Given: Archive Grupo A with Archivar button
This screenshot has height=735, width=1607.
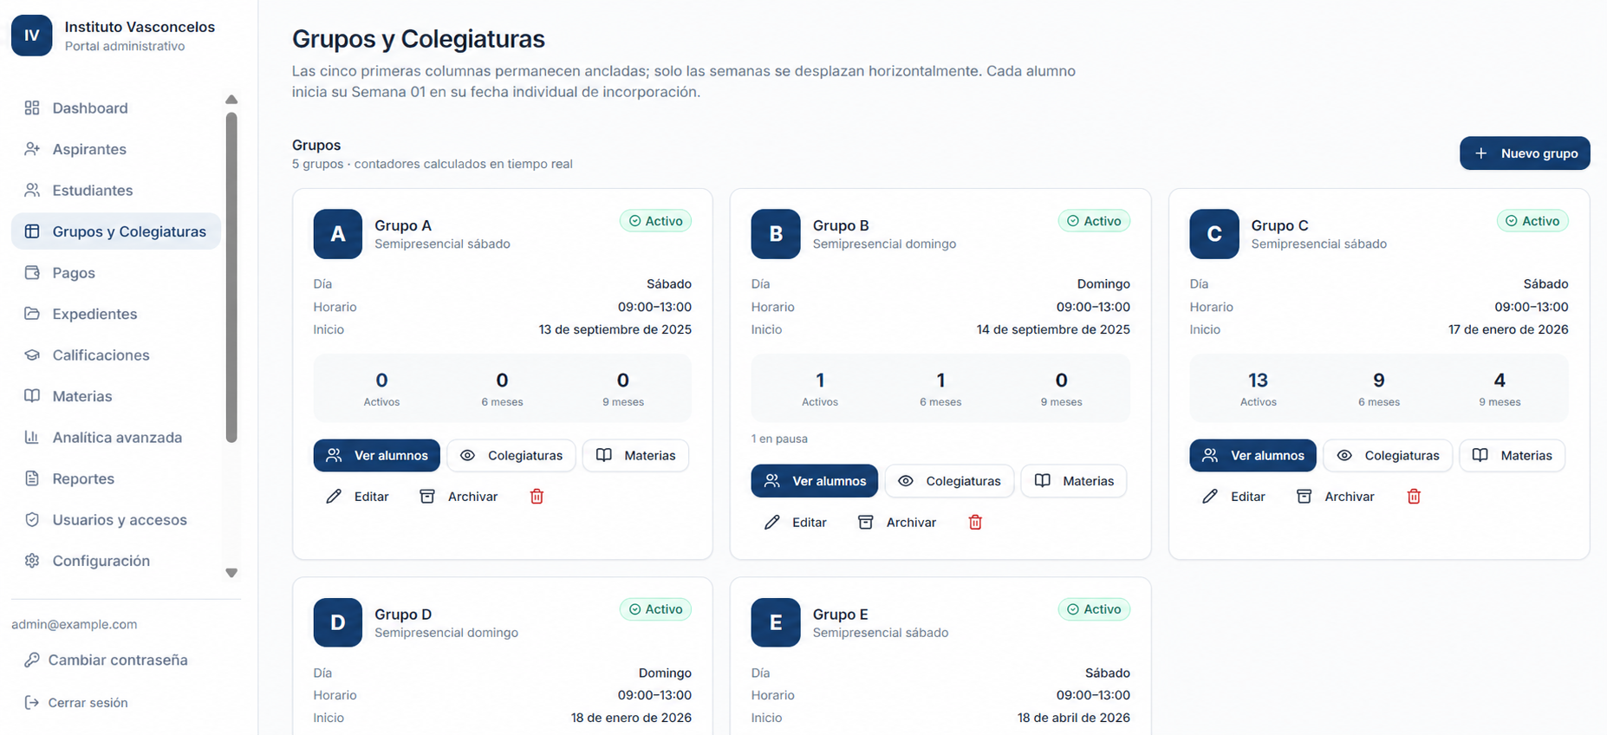Looking at the screenshot, I should [459, 497].
